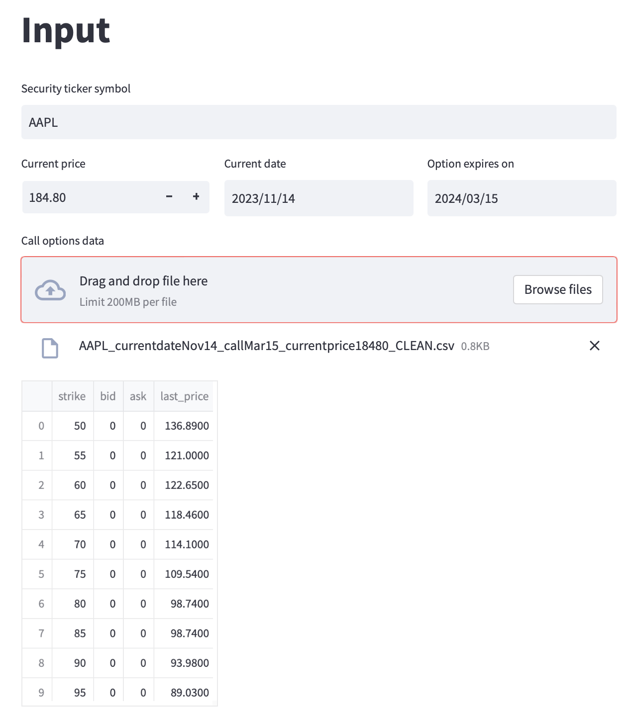Select the cell with last price 136.8900
Screen dimensions: 628x717
click(184, 426)
